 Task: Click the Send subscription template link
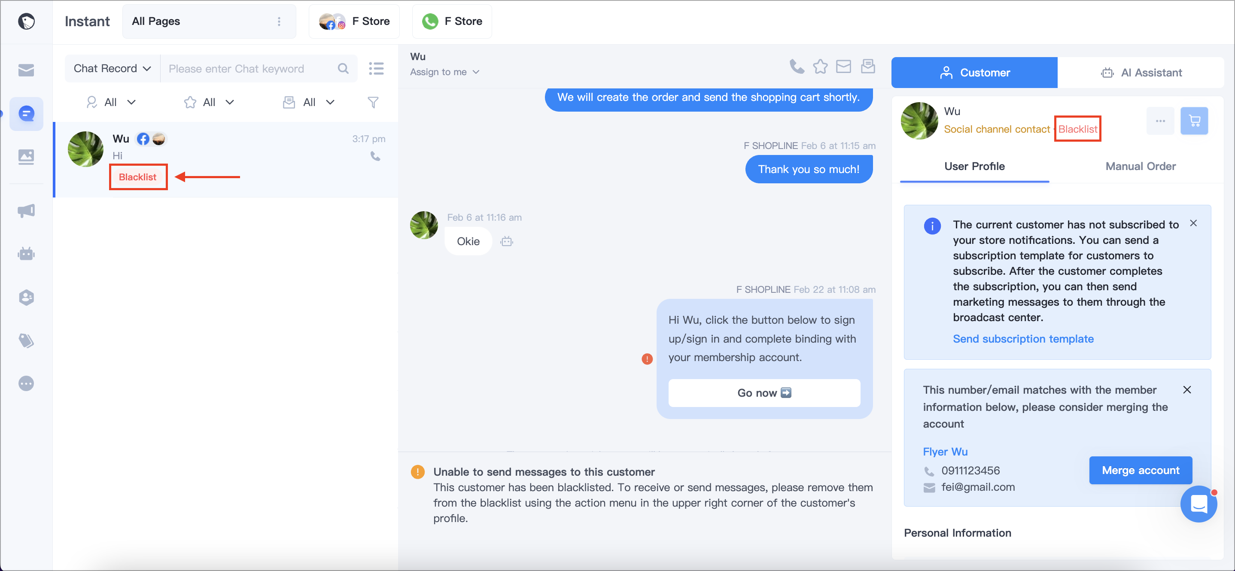(x=1023, y=339)
